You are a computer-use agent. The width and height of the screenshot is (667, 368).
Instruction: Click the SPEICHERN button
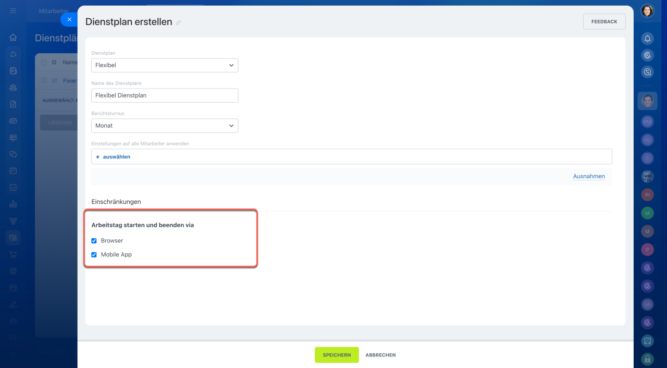click(337, 355)
